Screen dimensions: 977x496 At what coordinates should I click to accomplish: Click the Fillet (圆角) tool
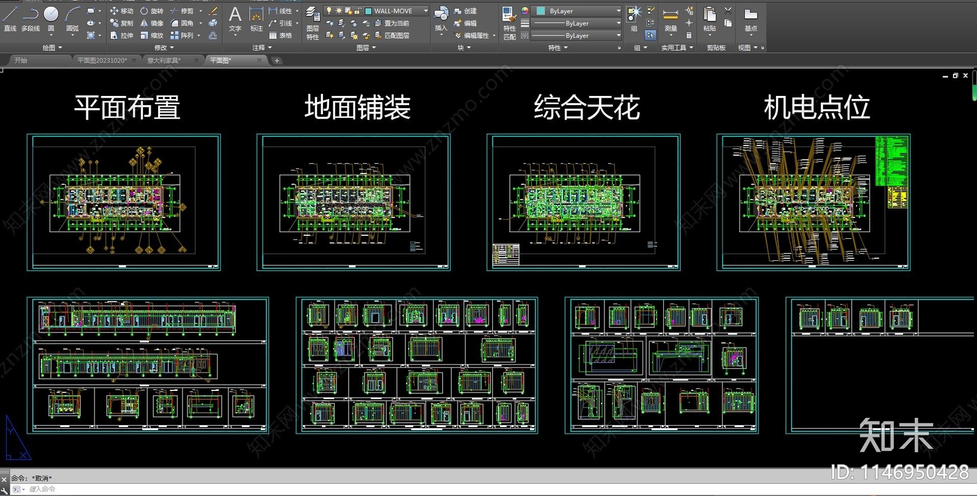181,23
